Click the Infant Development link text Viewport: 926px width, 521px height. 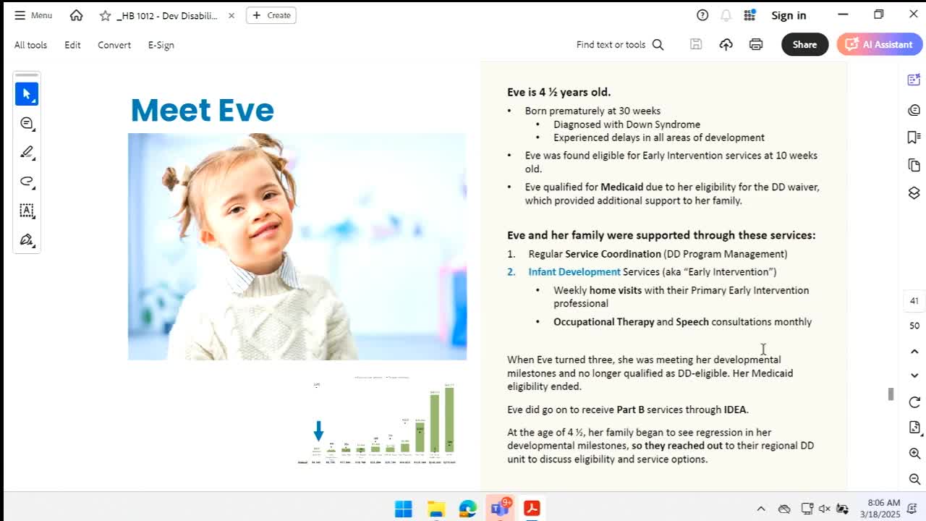574,272
